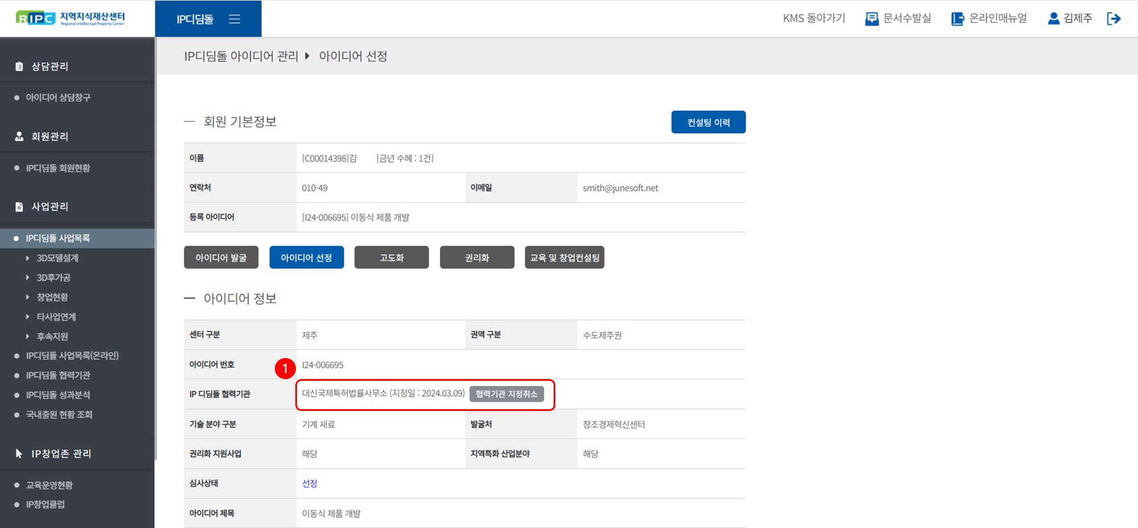The image size is (1138, 528).
Task: Click the logout icon at top right
Action: pyautogui.click(x=1114, y=19)
